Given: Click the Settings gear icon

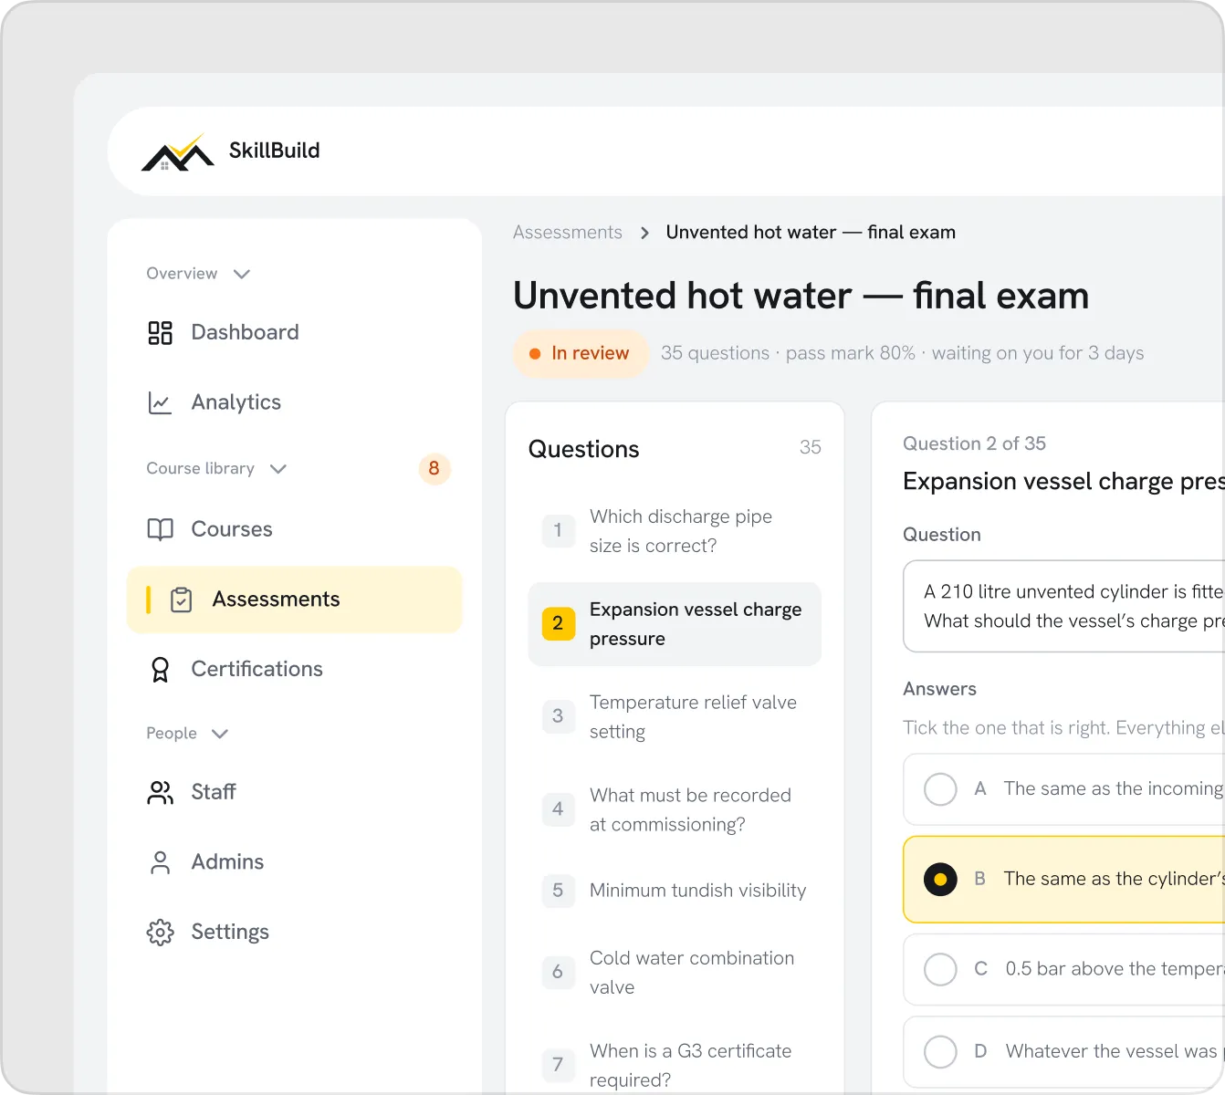Looking at the screenshot, I should (160, 933).
